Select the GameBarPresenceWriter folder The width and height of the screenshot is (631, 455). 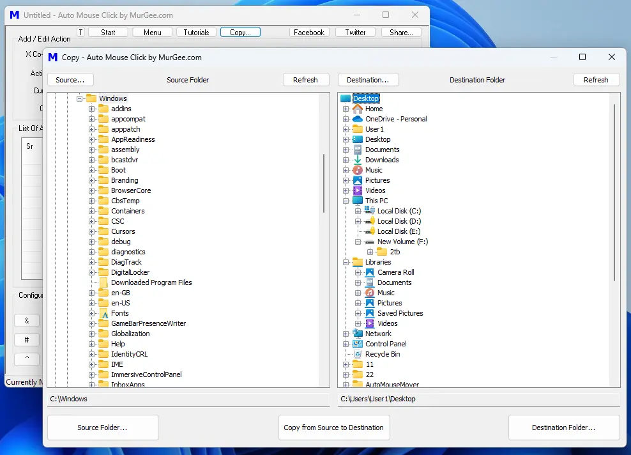[x=148, y=323]
